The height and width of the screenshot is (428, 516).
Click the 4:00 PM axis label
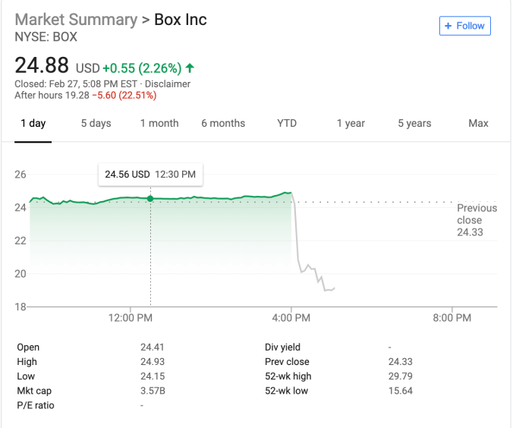pyautogui.click(x=291, y=318)
